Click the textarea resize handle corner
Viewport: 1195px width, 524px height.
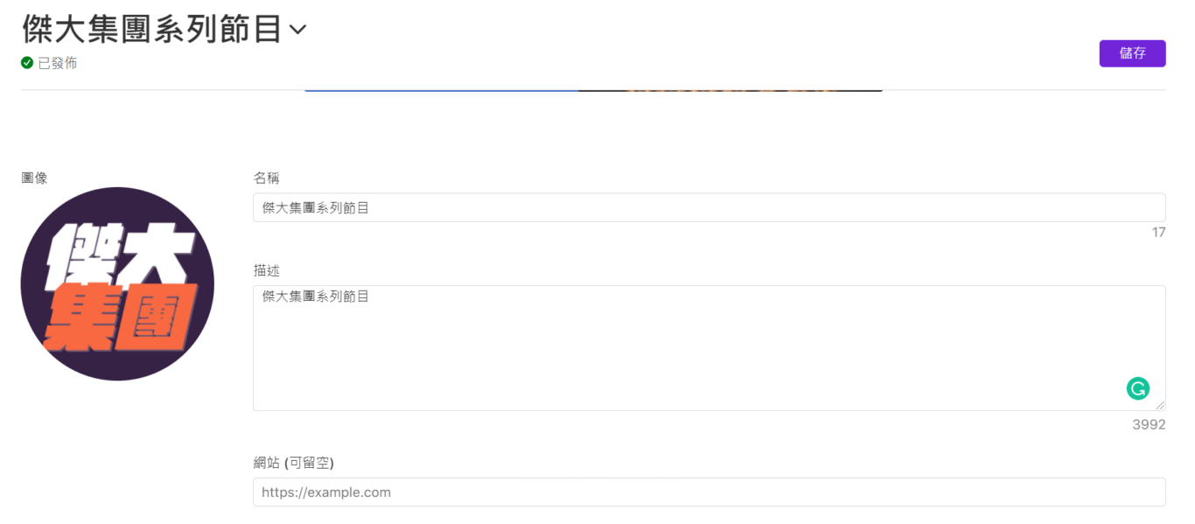coord(1160,405)
